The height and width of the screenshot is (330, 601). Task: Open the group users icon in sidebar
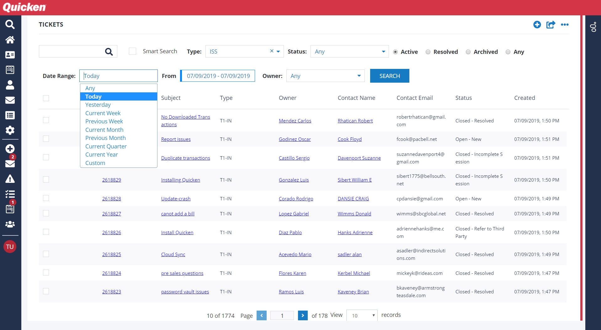pyautogui.click(x=10, y=224)
